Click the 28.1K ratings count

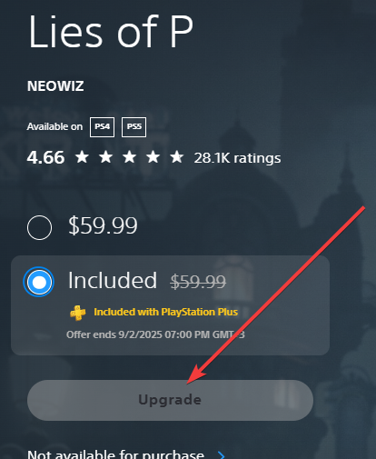[x=237, y=158]
